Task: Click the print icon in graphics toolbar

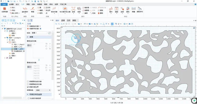Action: pos(132,24)
